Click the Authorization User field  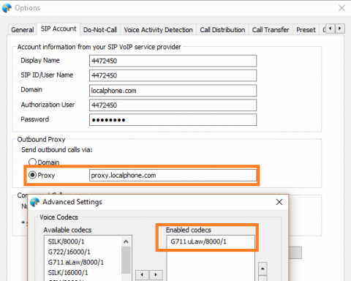(x=173, y=105)
